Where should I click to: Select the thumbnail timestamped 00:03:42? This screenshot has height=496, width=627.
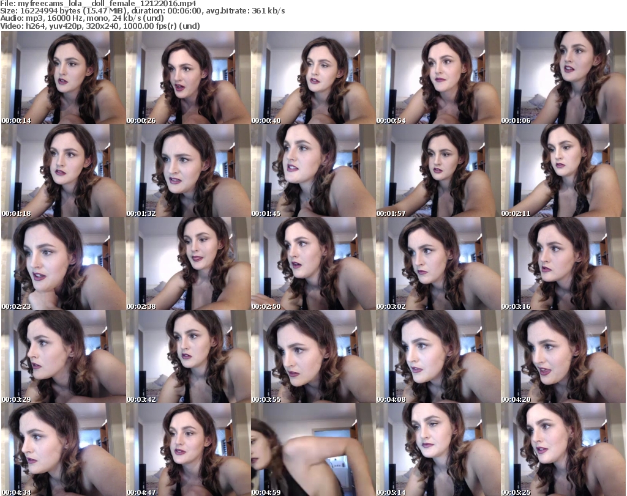189,357
